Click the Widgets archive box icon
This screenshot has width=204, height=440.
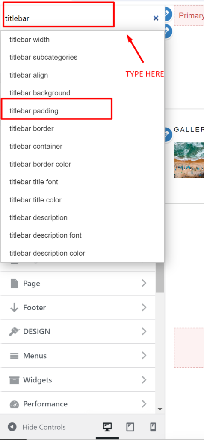pos(14,380)
